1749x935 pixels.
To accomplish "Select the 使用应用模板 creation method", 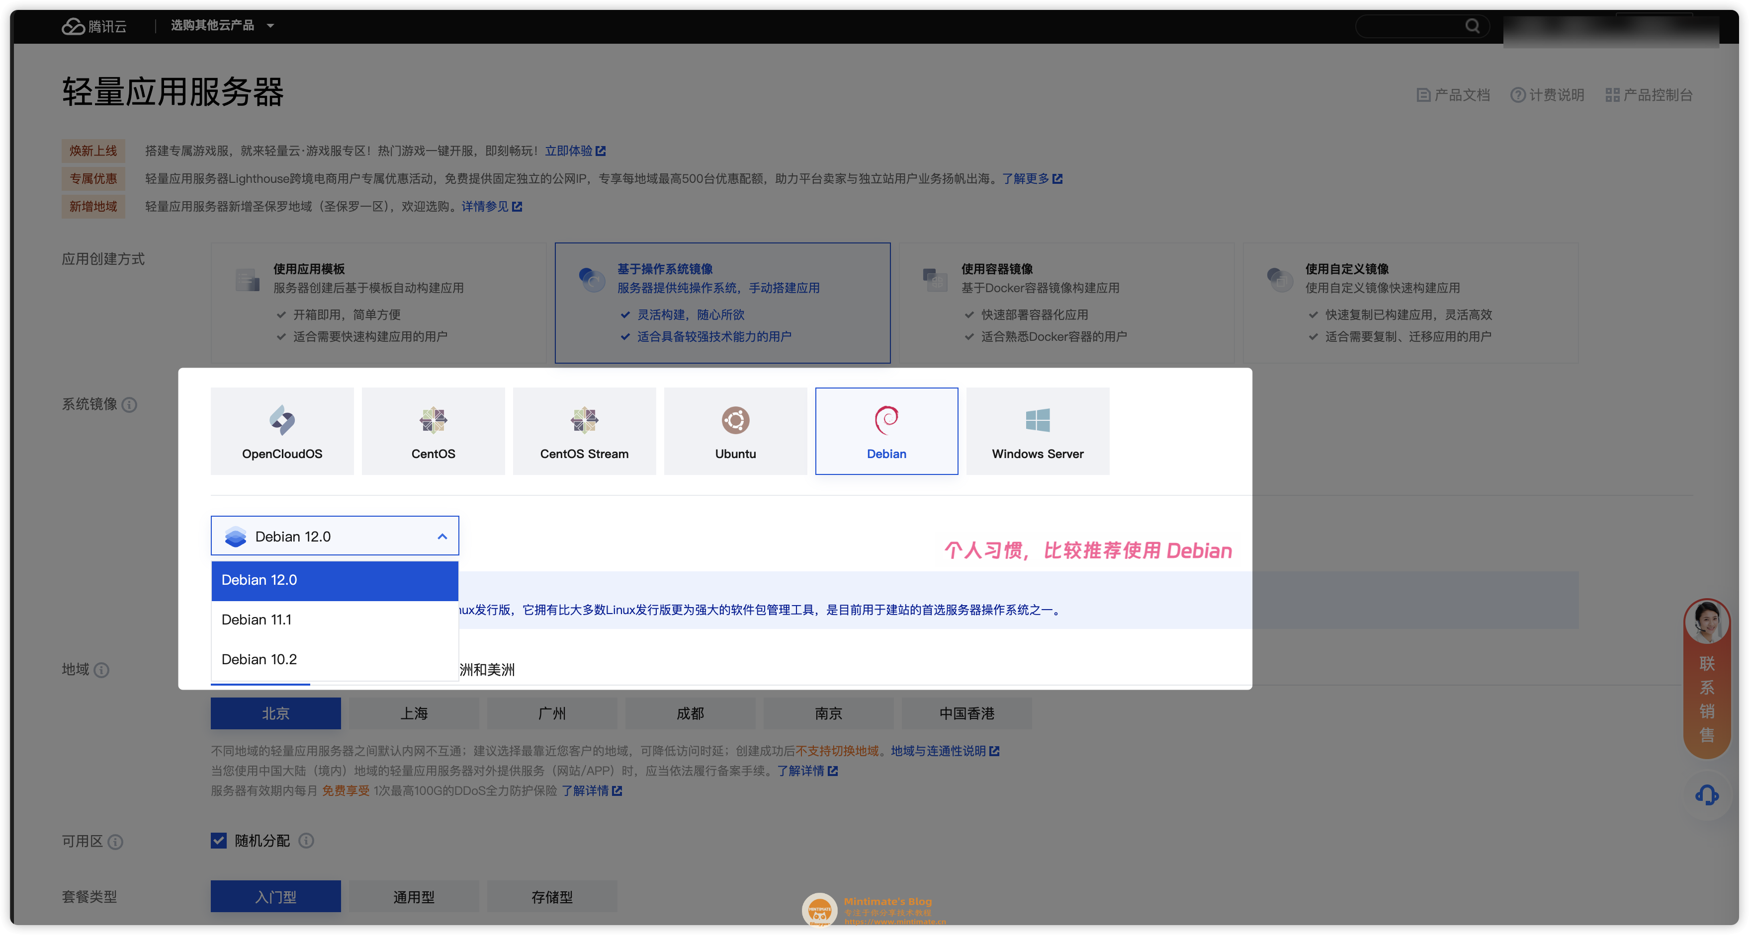I will [378, 303].
